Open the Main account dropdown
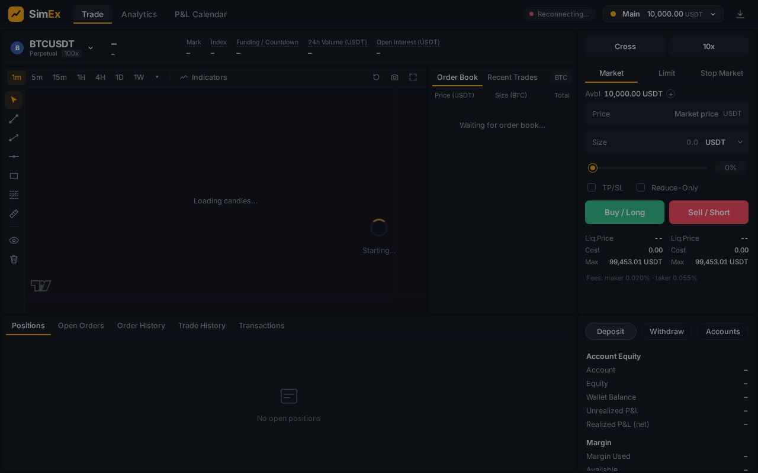758x473 pixels. point(663,14)
